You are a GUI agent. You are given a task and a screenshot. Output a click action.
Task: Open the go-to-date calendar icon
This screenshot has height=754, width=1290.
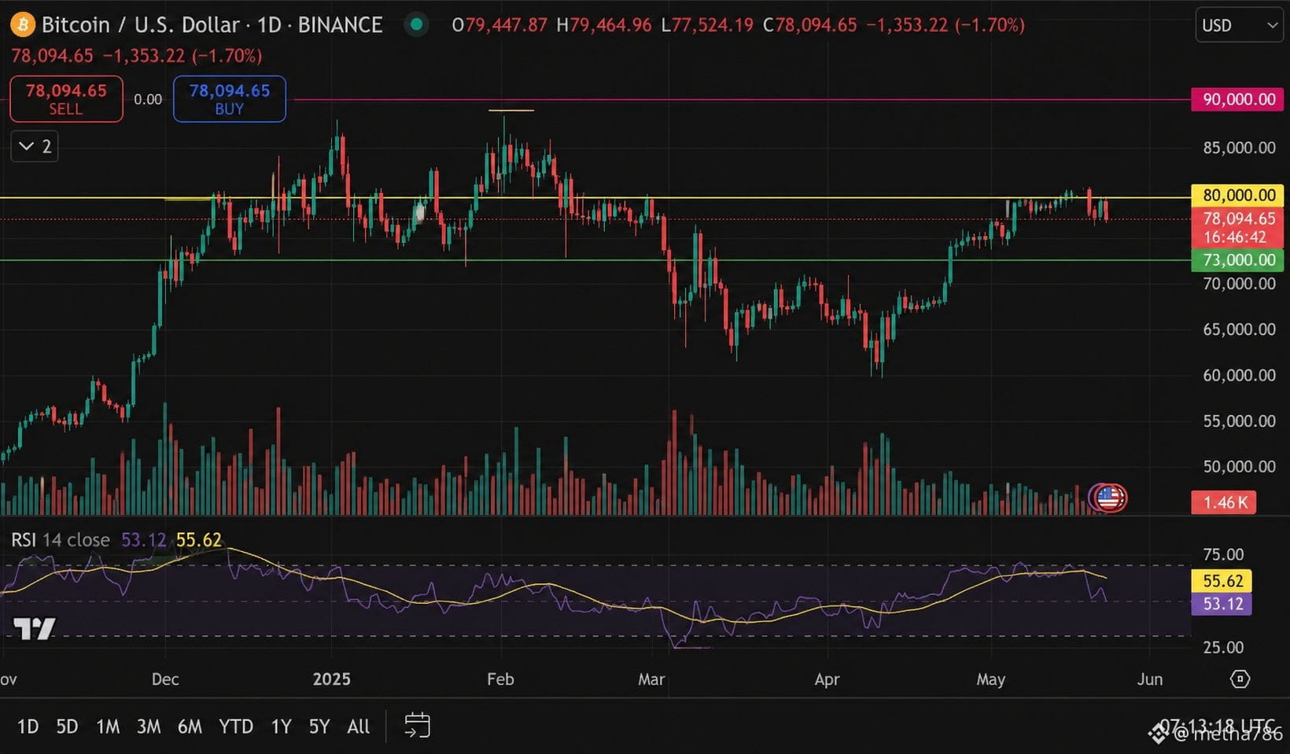point(417,725)
